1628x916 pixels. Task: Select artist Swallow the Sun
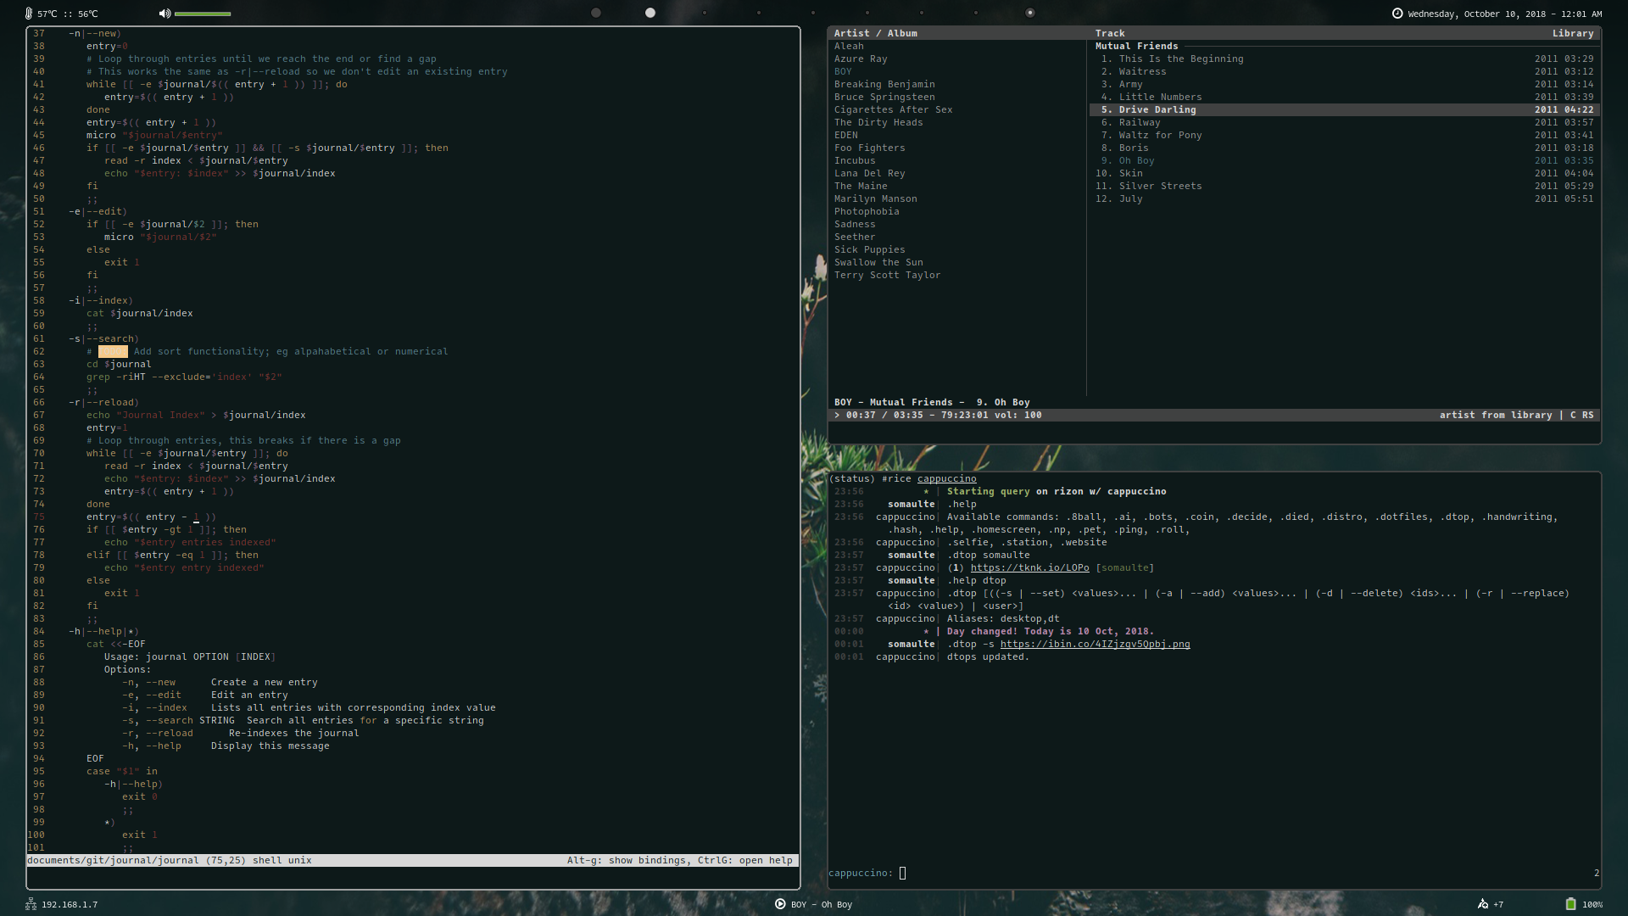[x=878, y=263]
